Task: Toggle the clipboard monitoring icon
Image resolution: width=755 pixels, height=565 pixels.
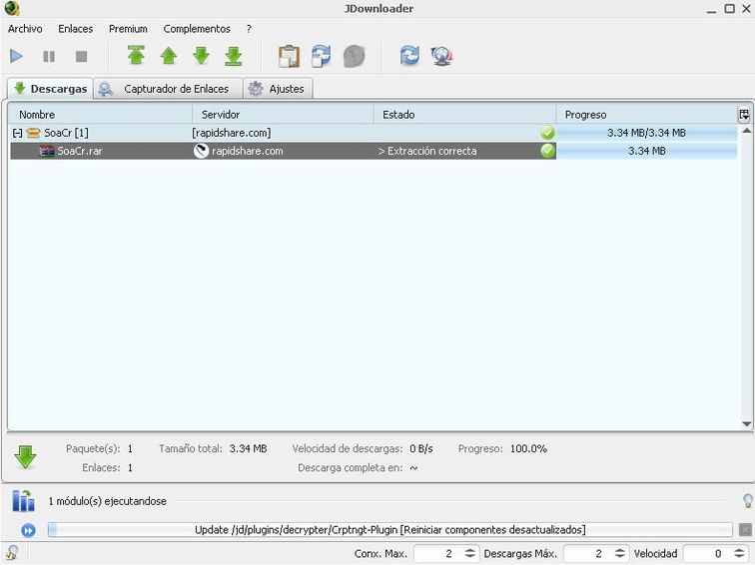Action: [289, 56]
